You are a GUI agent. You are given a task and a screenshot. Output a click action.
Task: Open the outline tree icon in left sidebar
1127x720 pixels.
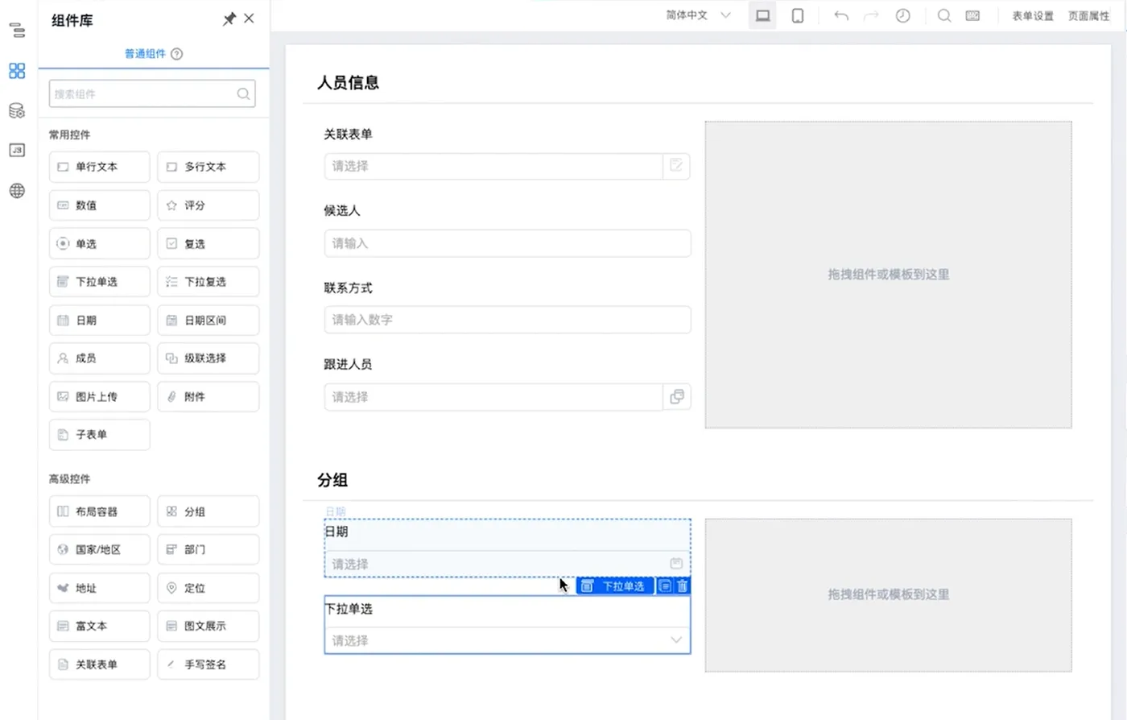[x=17, y=31]
